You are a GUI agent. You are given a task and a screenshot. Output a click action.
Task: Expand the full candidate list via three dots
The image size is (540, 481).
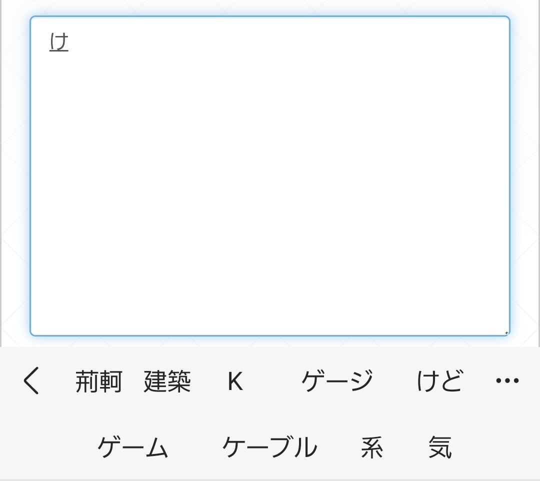[x=507, y=381]
